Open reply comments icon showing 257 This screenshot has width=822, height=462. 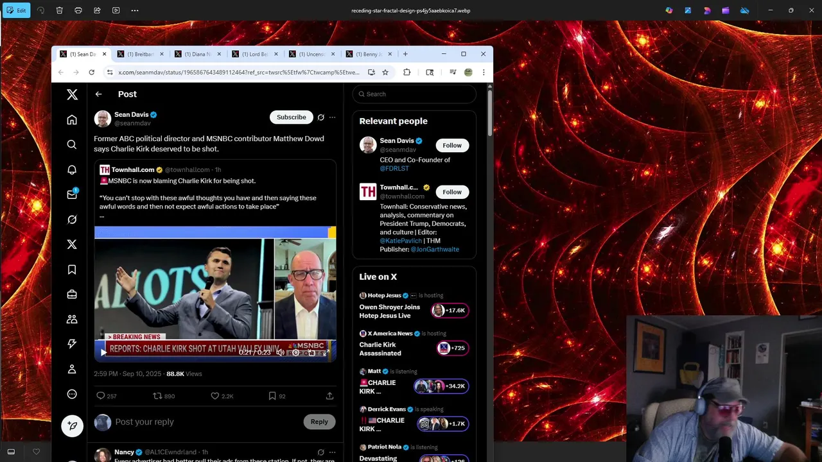tap(100, 396)
